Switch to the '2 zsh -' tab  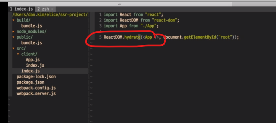(x=45, y=9)
